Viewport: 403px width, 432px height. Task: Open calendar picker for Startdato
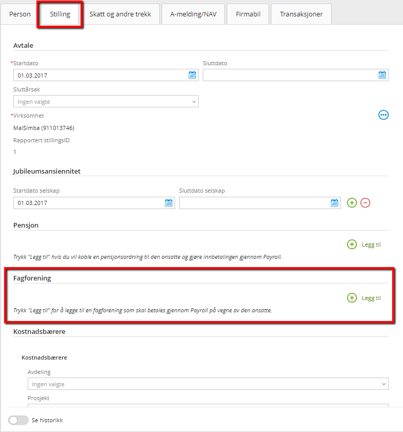point(193,75)
